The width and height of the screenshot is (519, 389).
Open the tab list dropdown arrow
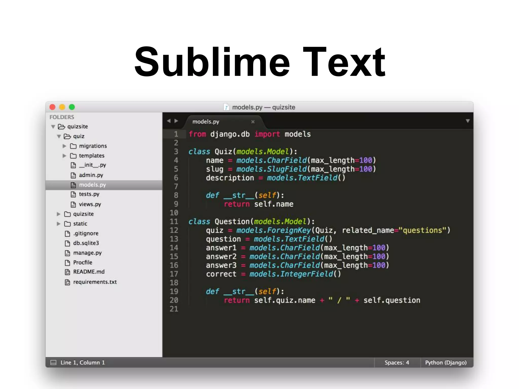click(468, 121)
